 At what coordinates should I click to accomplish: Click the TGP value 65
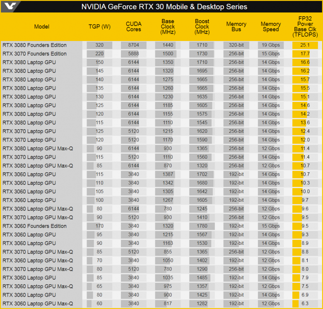(99, 286)
